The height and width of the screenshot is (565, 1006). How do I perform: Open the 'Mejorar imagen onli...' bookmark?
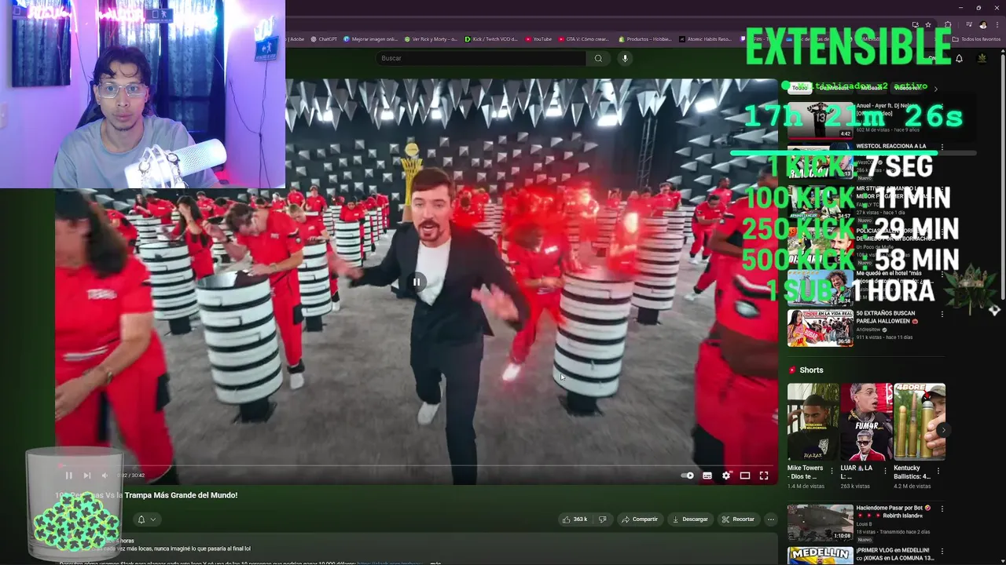(x=370, y=38)
